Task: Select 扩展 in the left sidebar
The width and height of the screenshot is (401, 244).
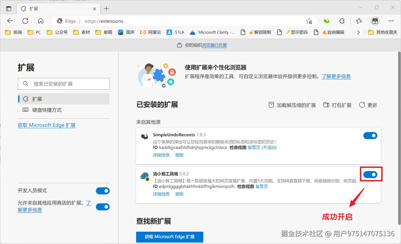Action: [x=64, y=99]
